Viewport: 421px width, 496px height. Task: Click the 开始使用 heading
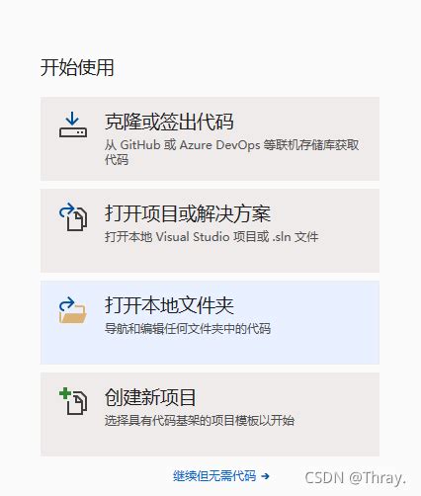tap(77, 67)
